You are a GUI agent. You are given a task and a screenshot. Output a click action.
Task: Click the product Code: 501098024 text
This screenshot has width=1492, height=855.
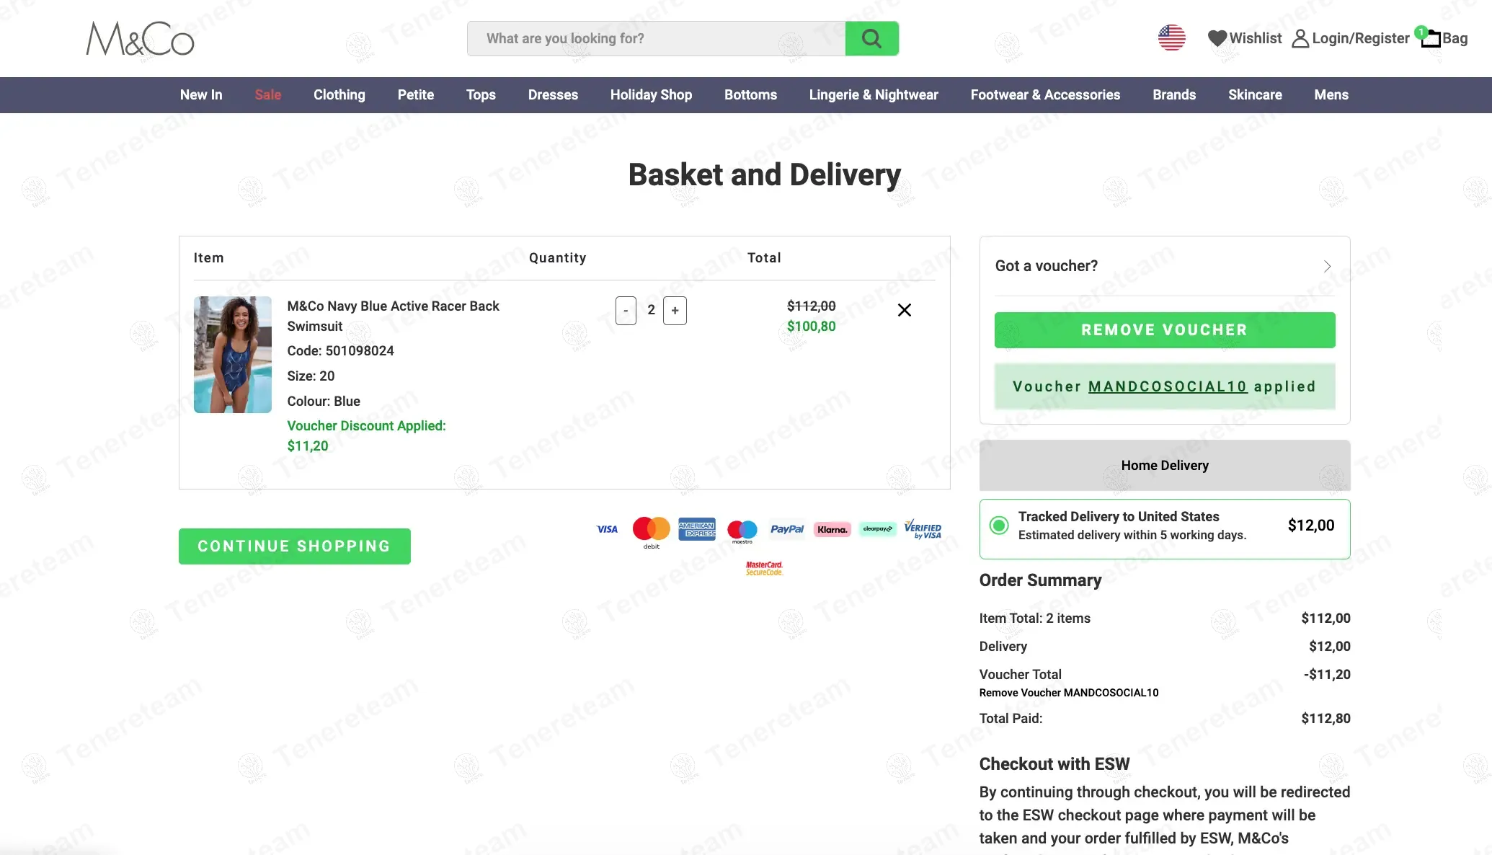[341, 351]
